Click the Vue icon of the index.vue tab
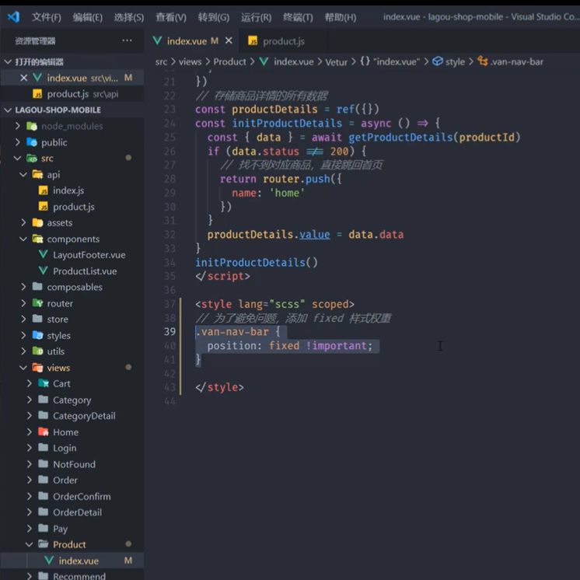The width and height of the screenshot is (580, 580). (157, 40)
